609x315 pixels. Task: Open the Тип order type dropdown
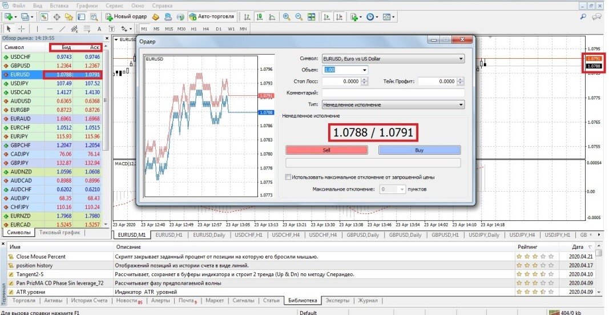pos(393,104)
